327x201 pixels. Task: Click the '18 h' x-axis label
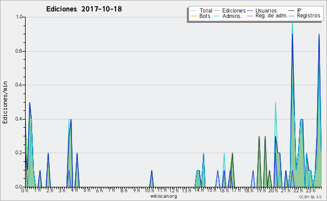pos(249,190)
